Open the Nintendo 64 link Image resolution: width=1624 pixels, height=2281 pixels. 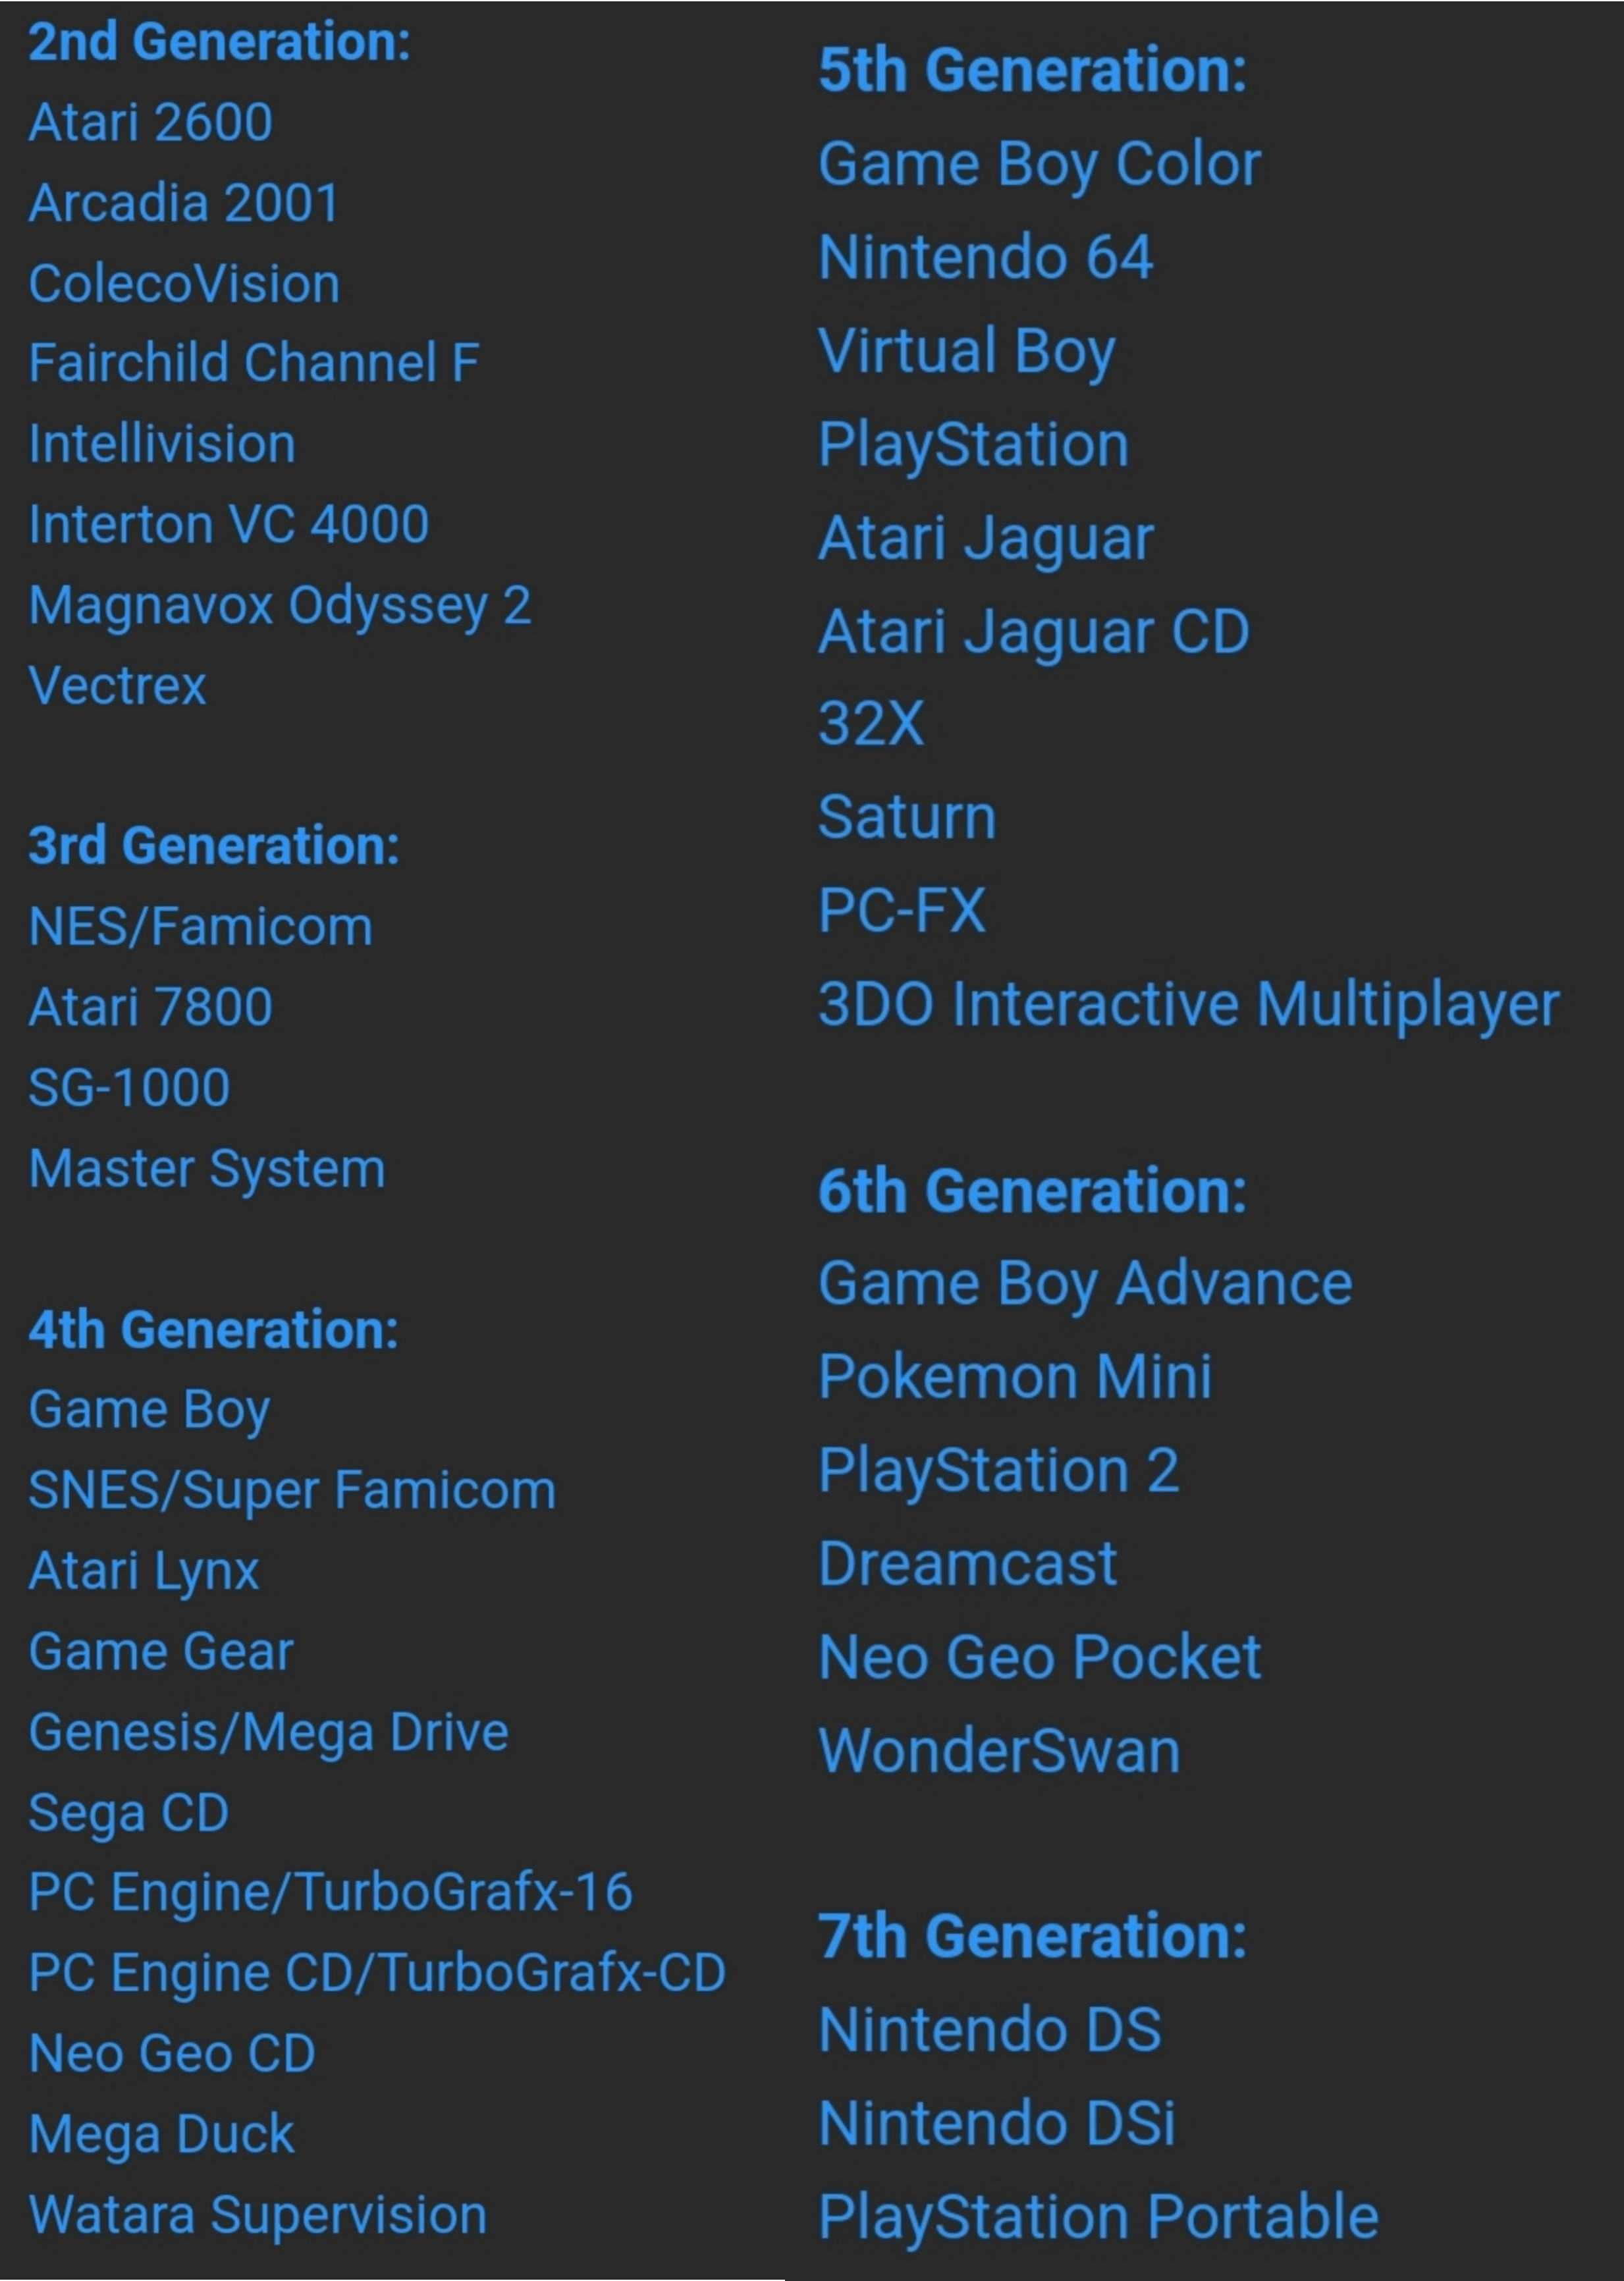[985, 258]
